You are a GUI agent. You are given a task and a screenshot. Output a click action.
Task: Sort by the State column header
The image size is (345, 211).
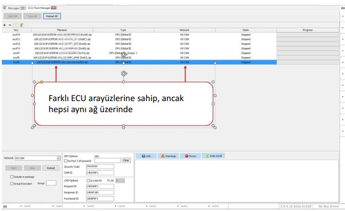tap(246, 30)
